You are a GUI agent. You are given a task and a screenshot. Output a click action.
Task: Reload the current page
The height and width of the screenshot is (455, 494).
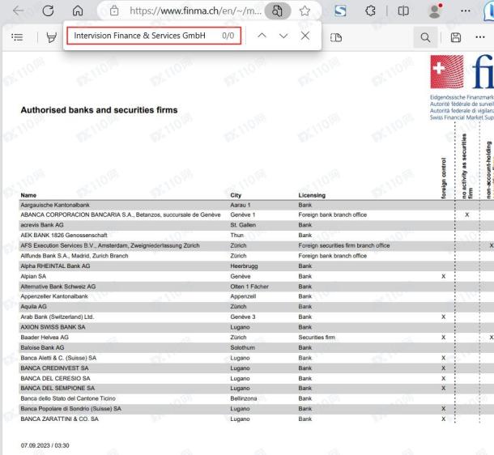[x=48, y=11]
